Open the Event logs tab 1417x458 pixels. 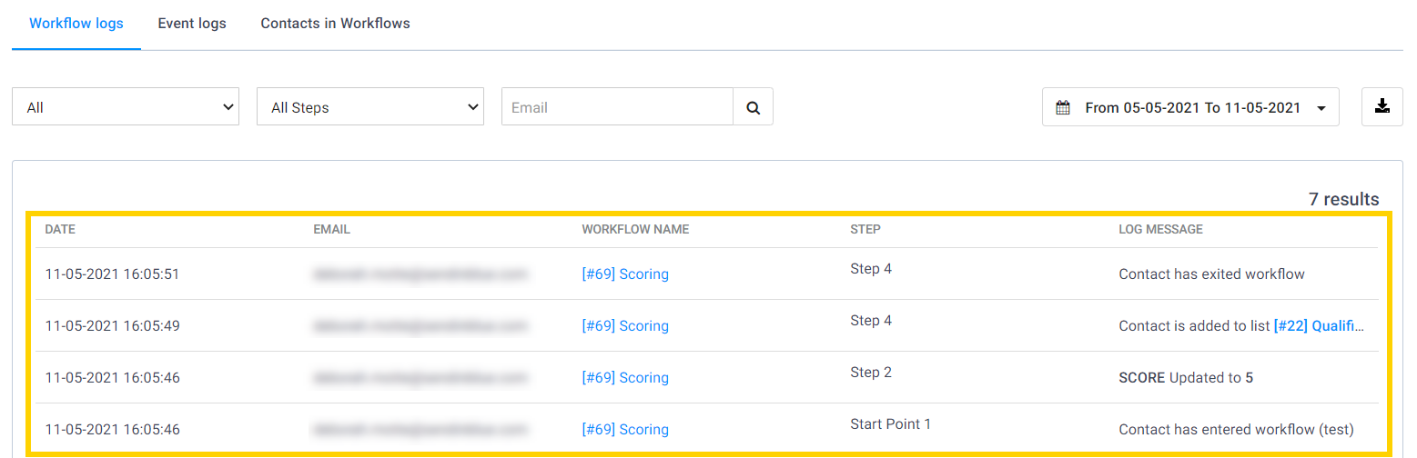click(x=192, y=24)
